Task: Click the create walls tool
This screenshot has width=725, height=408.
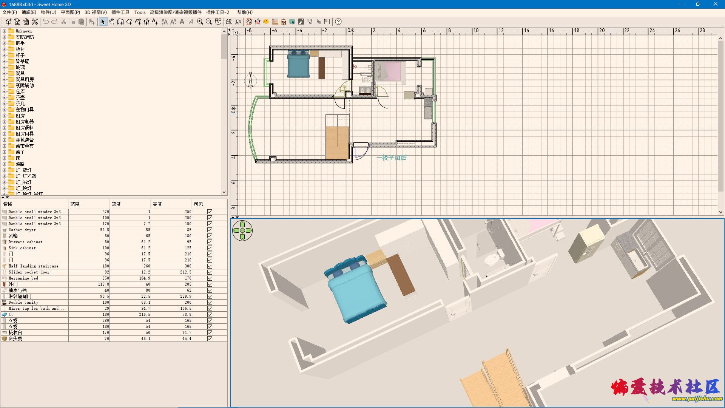Action: click(x=120, y=22)
